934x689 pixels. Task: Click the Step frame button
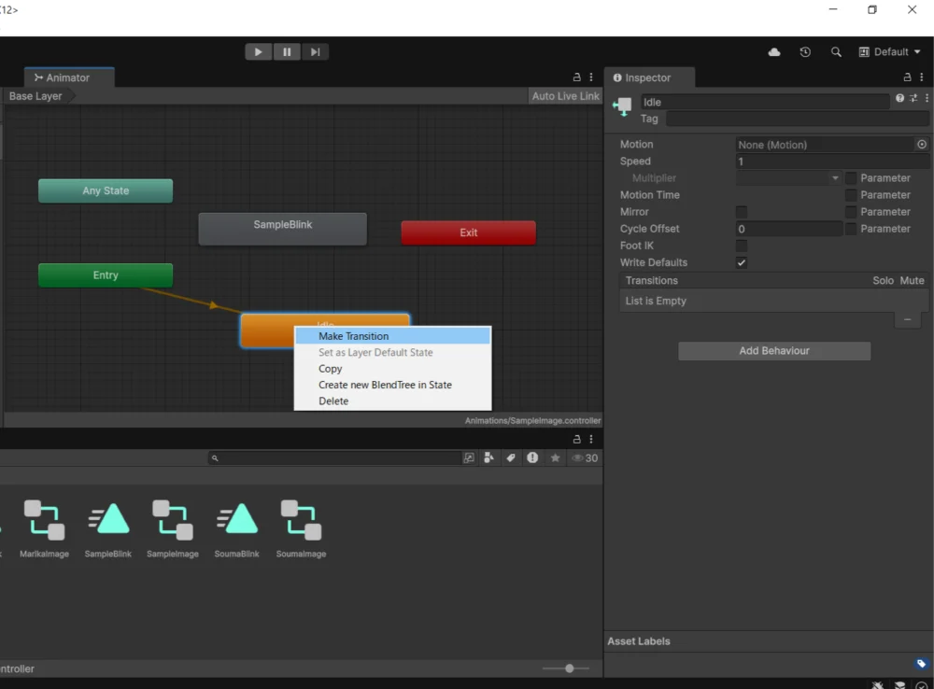click(x=316, y=52)
